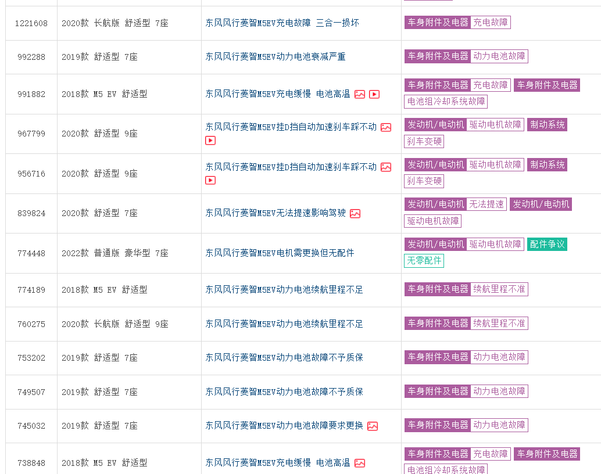Click 充电故障 tag in row 738848
The height and width of the screenshot is (474, 601).
pyautogui.click(x=490, y=454)
